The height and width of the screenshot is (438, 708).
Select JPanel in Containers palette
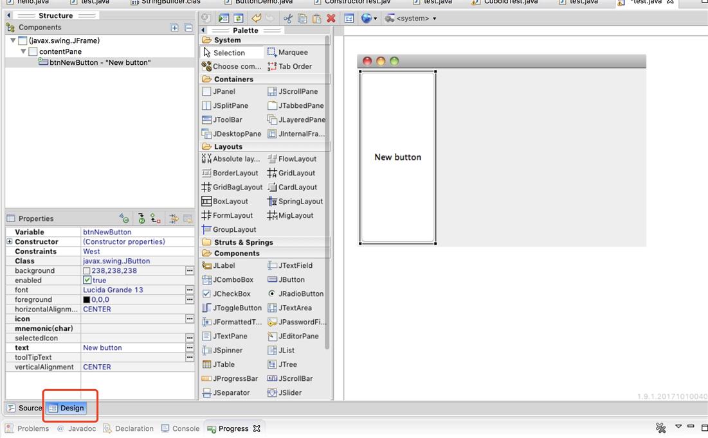pos(219,92)
